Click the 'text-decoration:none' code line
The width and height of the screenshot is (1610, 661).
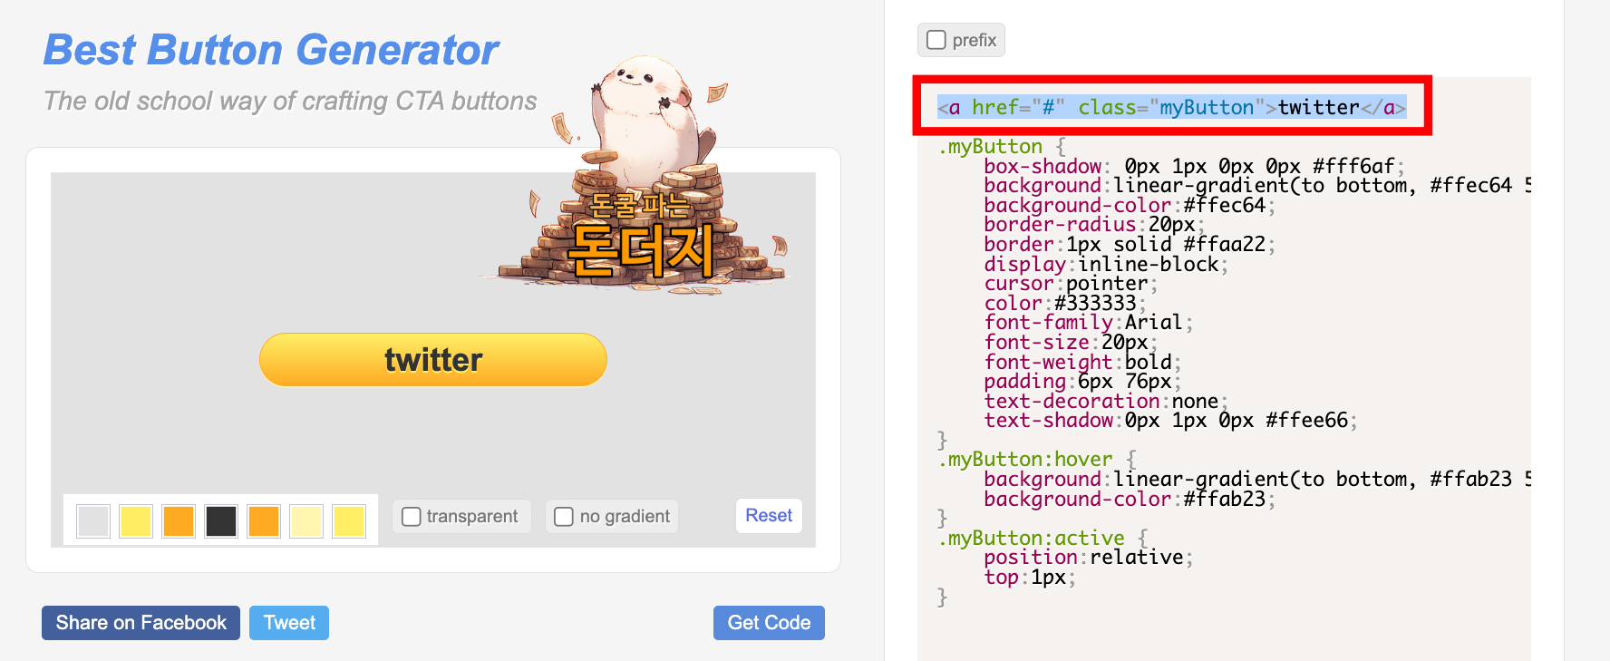point(1106,401)
